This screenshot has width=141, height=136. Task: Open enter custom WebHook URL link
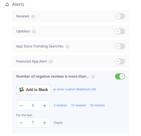point(77,89)
